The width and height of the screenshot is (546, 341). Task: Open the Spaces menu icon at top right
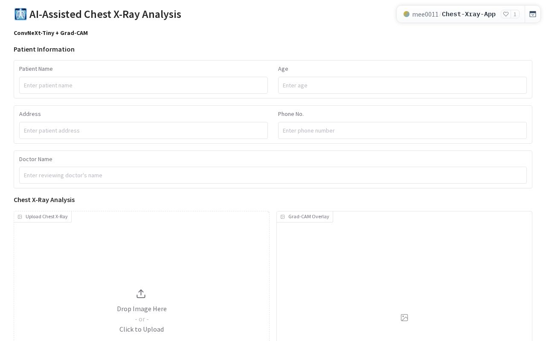click(x=533, y=14)
